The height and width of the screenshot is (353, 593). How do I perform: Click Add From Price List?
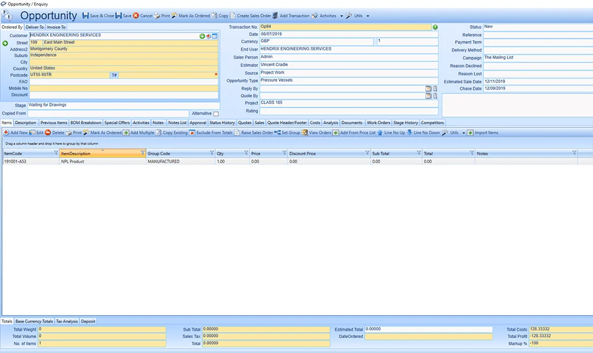tap(355, 133)
